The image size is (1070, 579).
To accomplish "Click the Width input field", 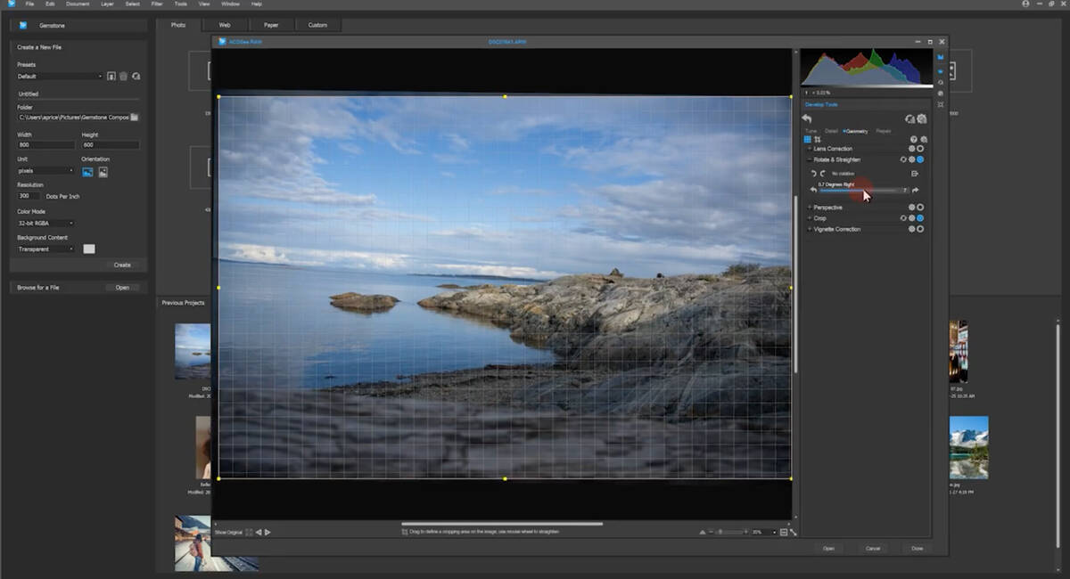I will coord(46,145).
